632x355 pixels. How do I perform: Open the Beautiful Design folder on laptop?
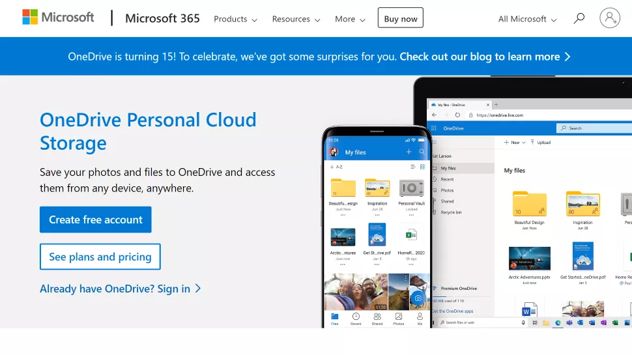point(529,205)
